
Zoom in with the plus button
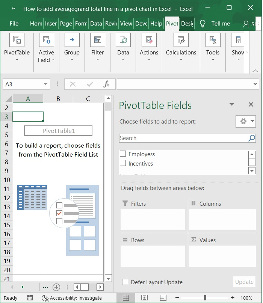pos(232,298)
